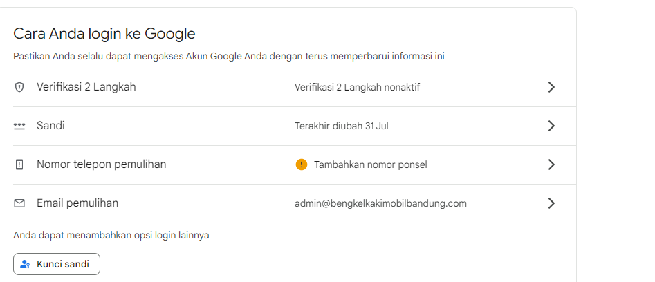Open Verifikasi 2 Langkah via its chevron arrow
Screen dimensions: 655x282
[x=551, y=87]
